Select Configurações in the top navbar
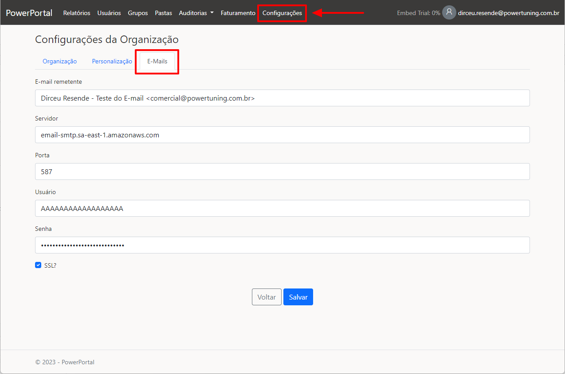 coord(282,13)
